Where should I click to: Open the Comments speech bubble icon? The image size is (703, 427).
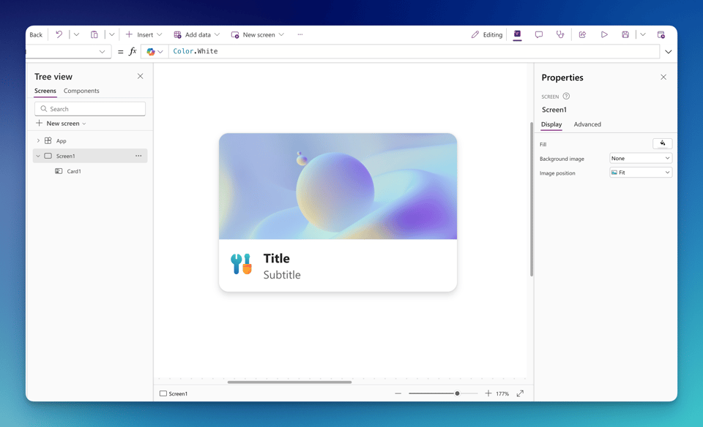[539, 34]
